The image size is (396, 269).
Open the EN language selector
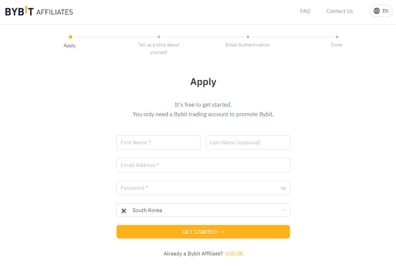point(381,11)
